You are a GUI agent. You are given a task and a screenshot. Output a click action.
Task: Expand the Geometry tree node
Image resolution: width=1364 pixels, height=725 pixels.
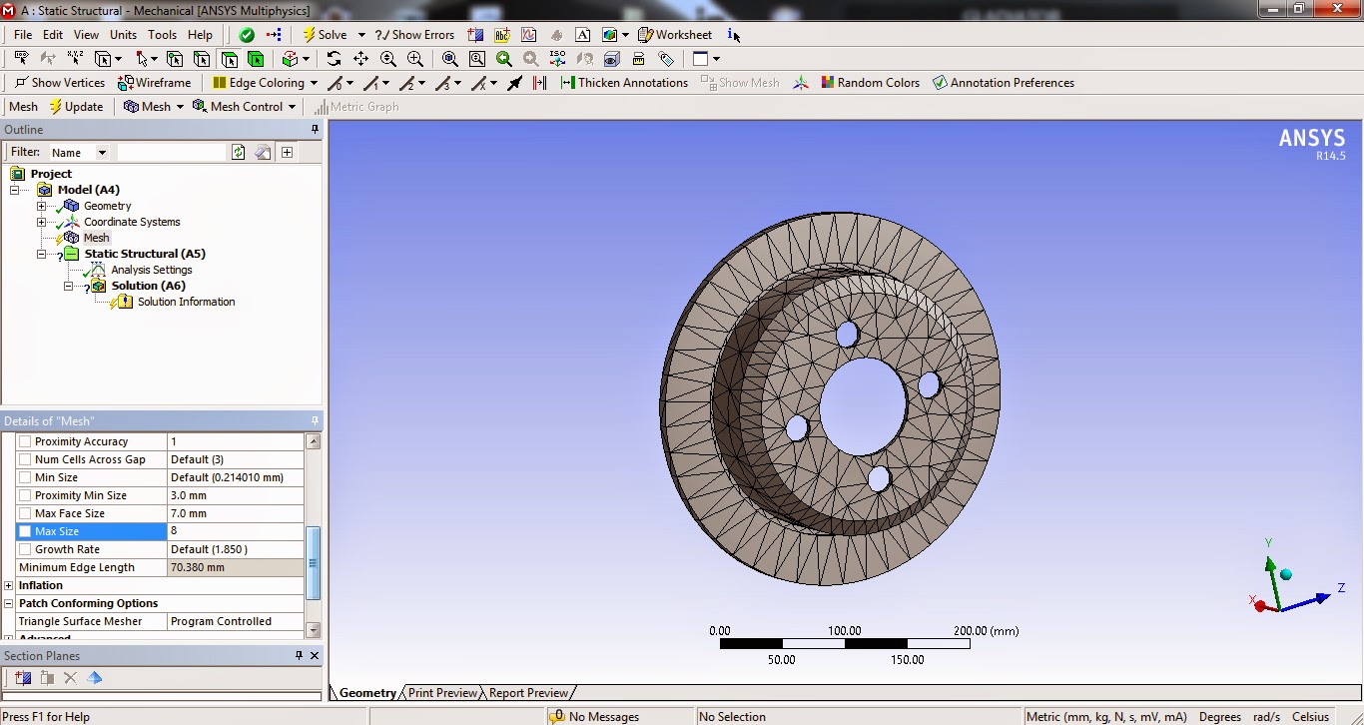[41, 206]
